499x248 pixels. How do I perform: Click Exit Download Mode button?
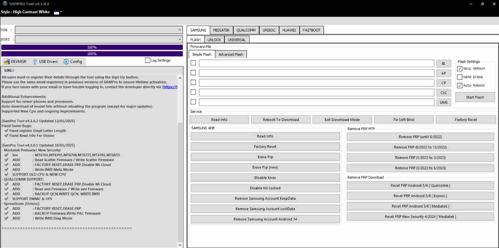(x=342, y=120)
